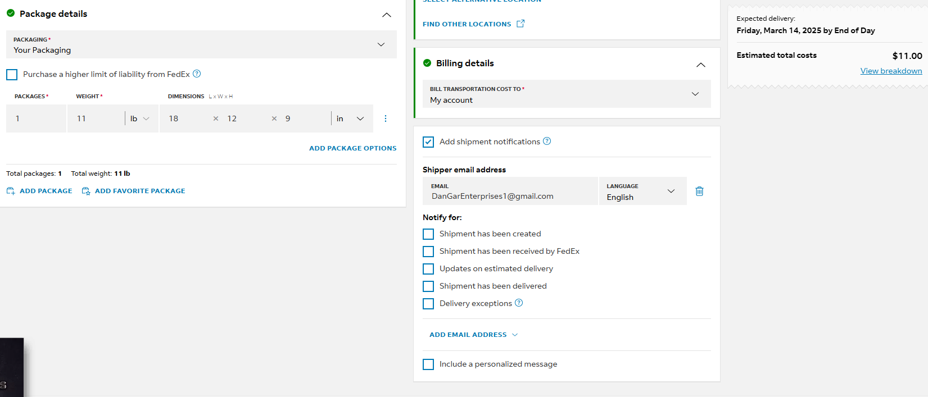Click the Packages quantity field
Image resolution: width=928 pixels, height=397 pixels.
coord(36,118)
